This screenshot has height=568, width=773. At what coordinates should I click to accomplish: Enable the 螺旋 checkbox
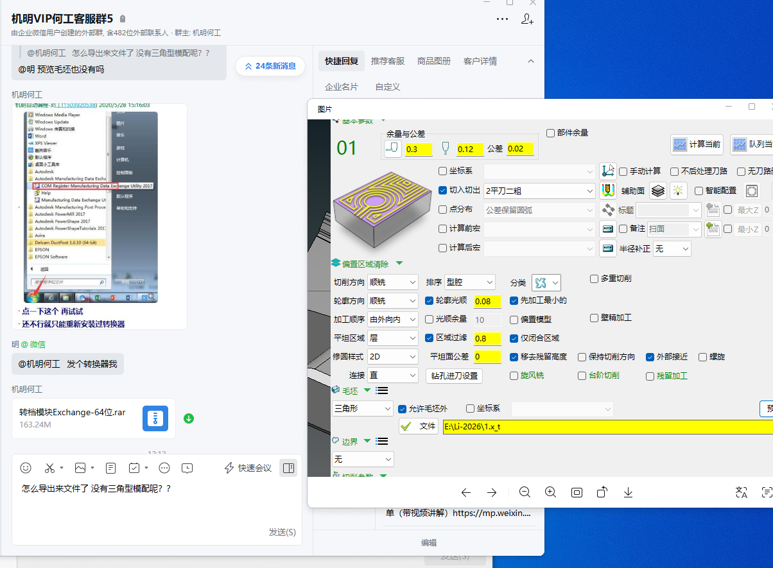click(702, 357)
